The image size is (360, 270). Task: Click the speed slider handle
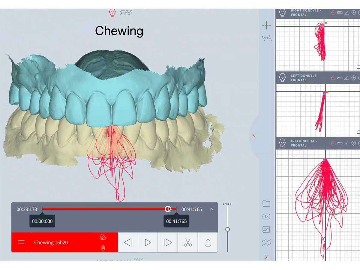pos(227,229)
